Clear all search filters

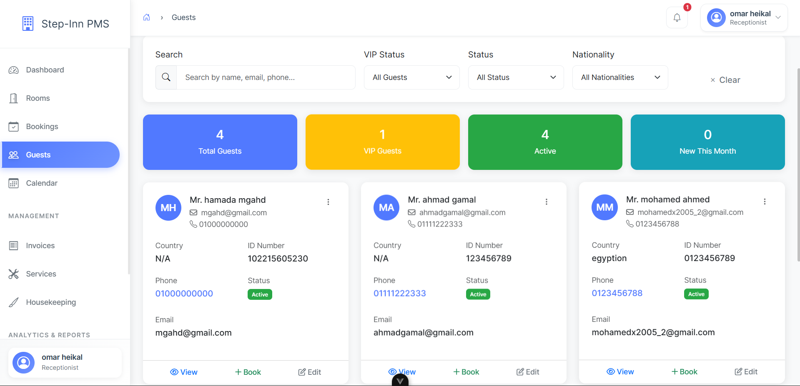point(725,80)
